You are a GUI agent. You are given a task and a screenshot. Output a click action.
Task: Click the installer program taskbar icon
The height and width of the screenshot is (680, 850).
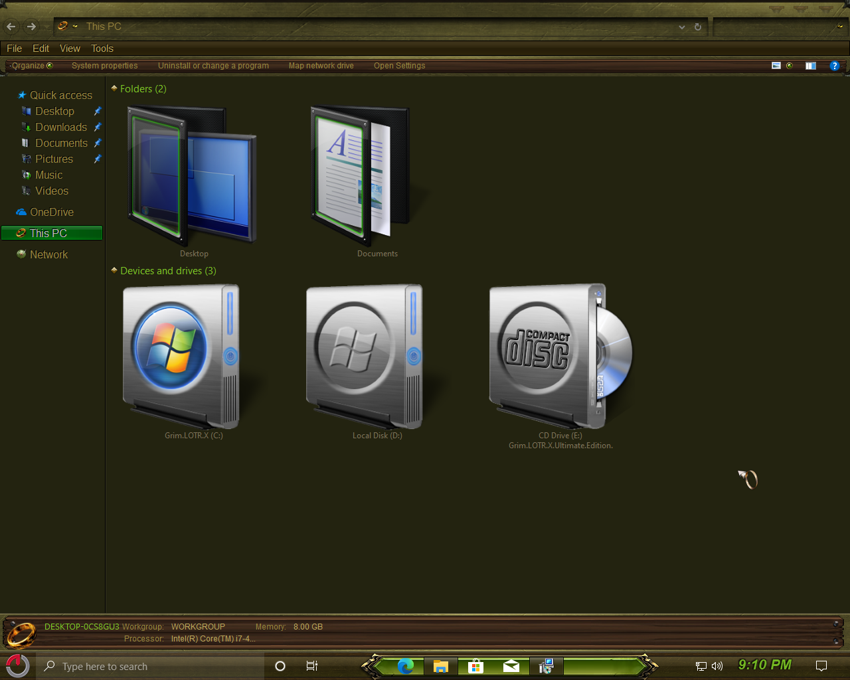pos(547,666)
